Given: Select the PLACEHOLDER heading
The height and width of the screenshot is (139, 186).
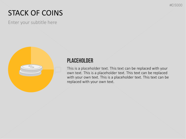Looking at the screenshot, I should coord(80,61).
